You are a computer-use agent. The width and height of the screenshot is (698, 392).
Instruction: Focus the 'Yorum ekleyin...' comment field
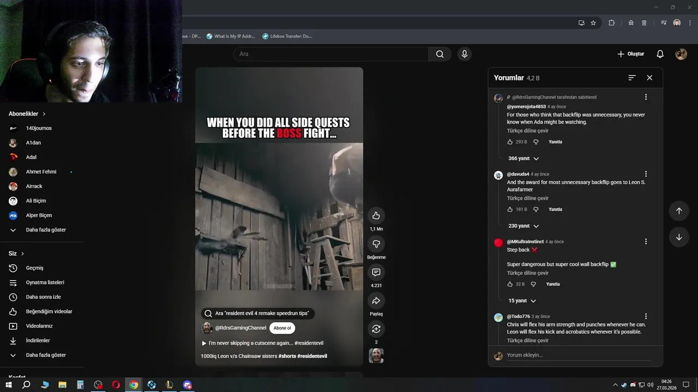pyautogui.click(x=579, y=355)
